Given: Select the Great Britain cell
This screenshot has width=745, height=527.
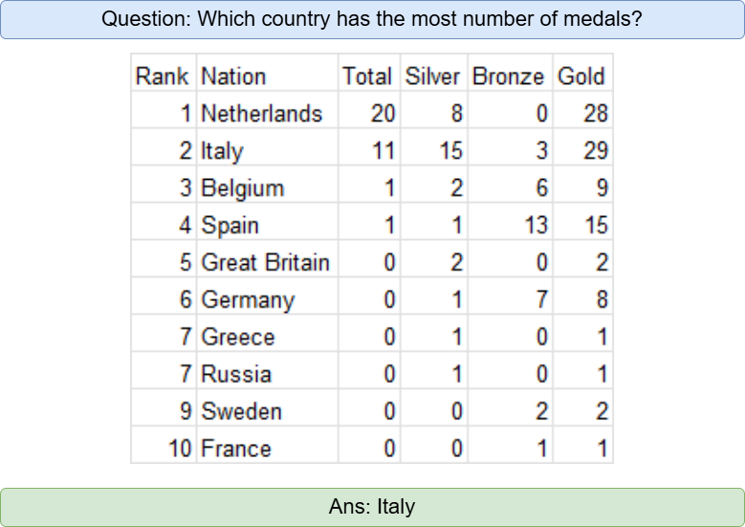Looking at the screenshot, I should coord(265,263).
